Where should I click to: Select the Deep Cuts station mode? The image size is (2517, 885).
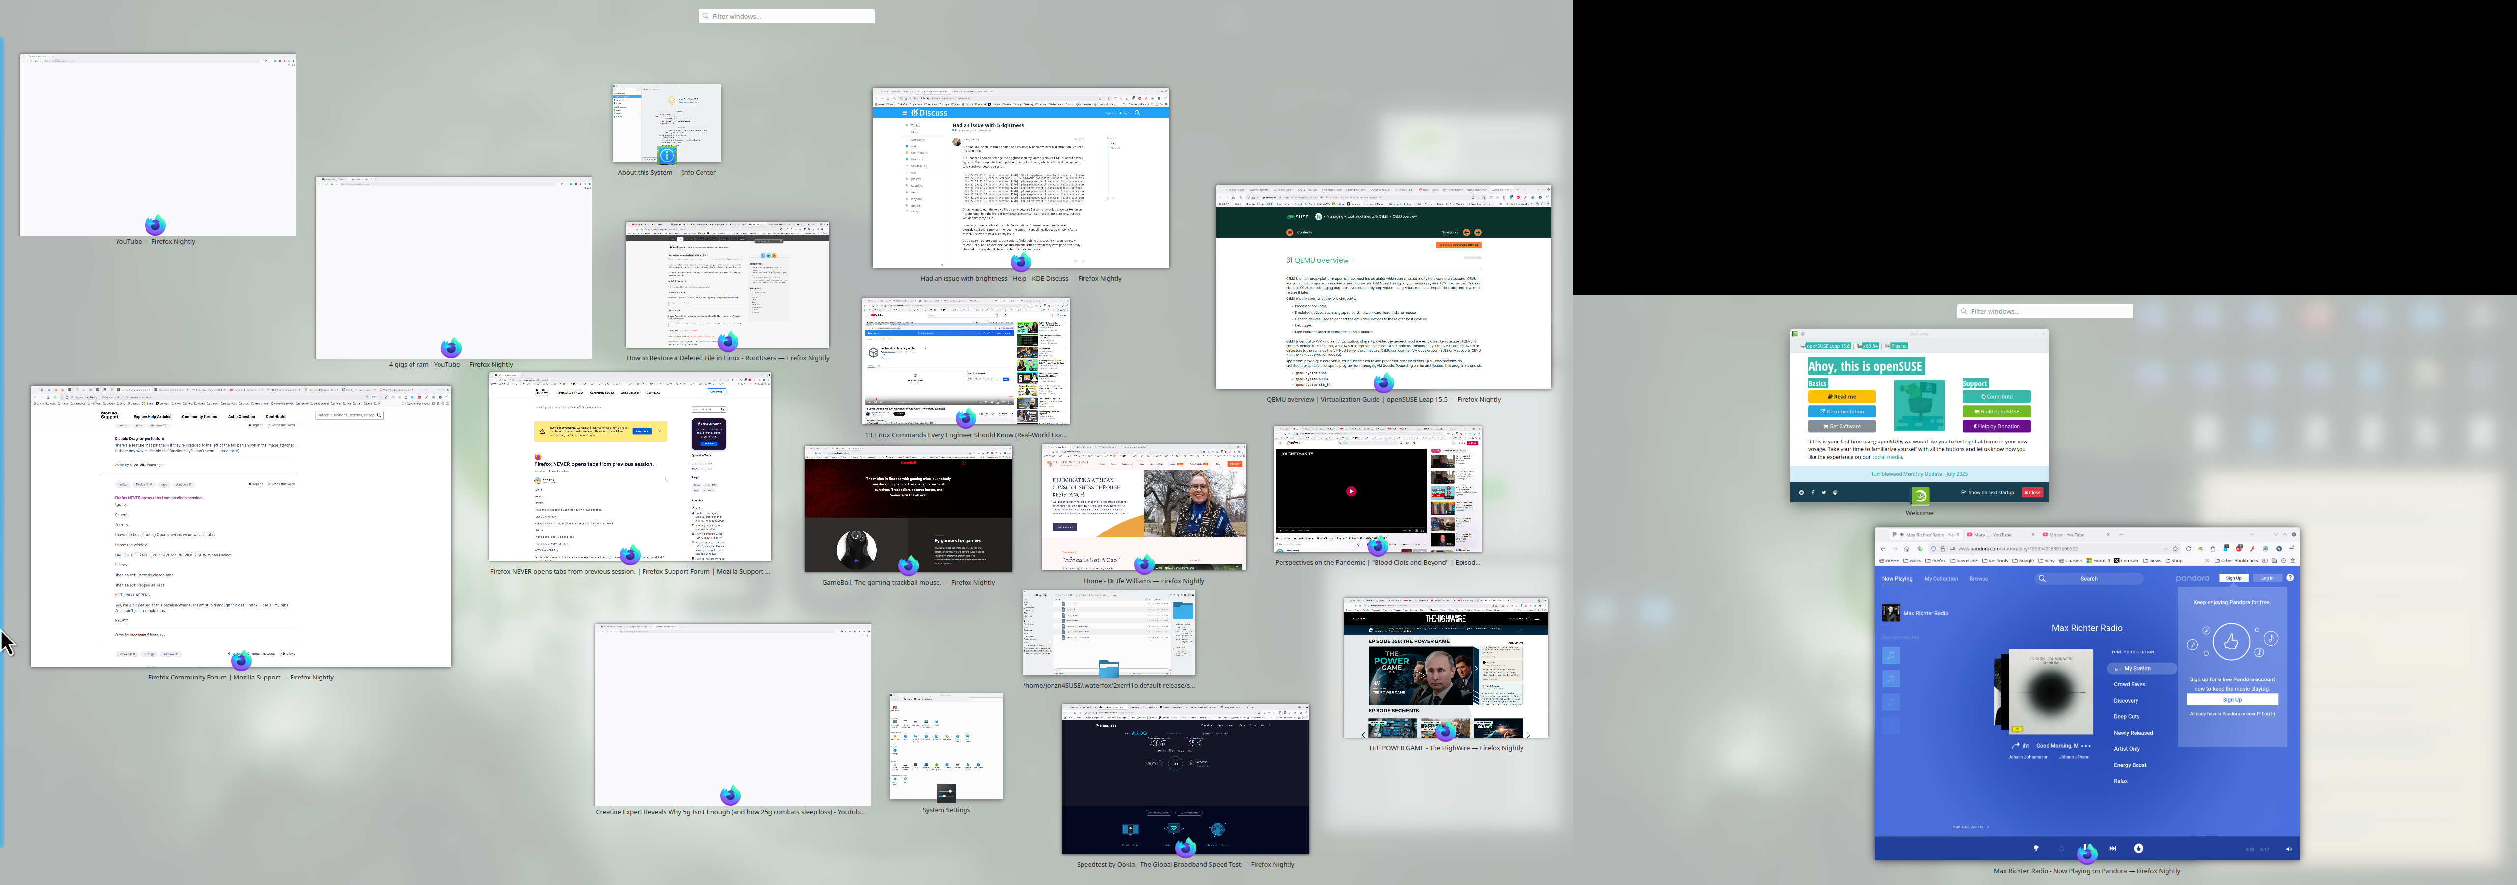click(2126, 716)
